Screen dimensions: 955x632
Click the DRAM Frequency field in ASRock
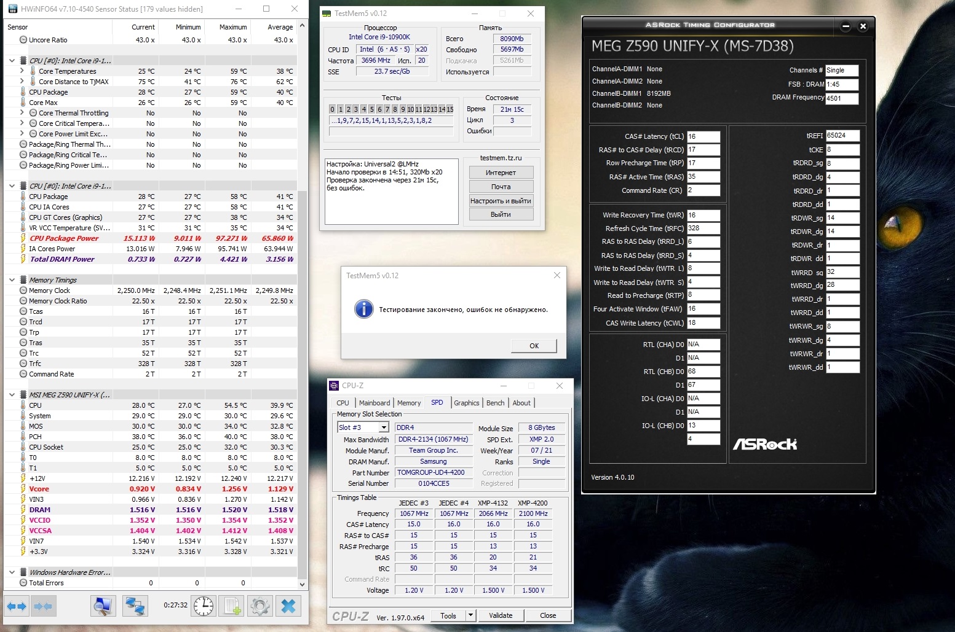coord(842,98)
